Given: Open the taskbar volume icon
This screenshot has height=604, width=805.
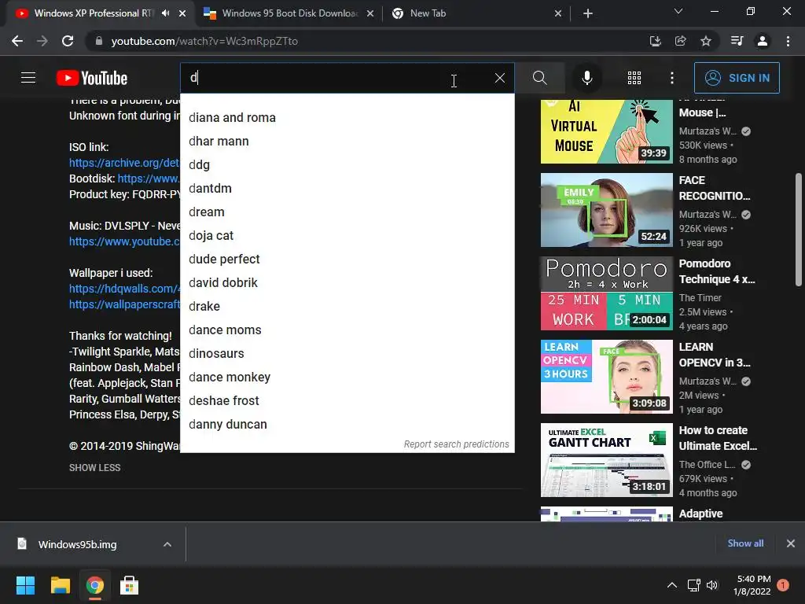Looking at the screenshot, I should 712,585.
